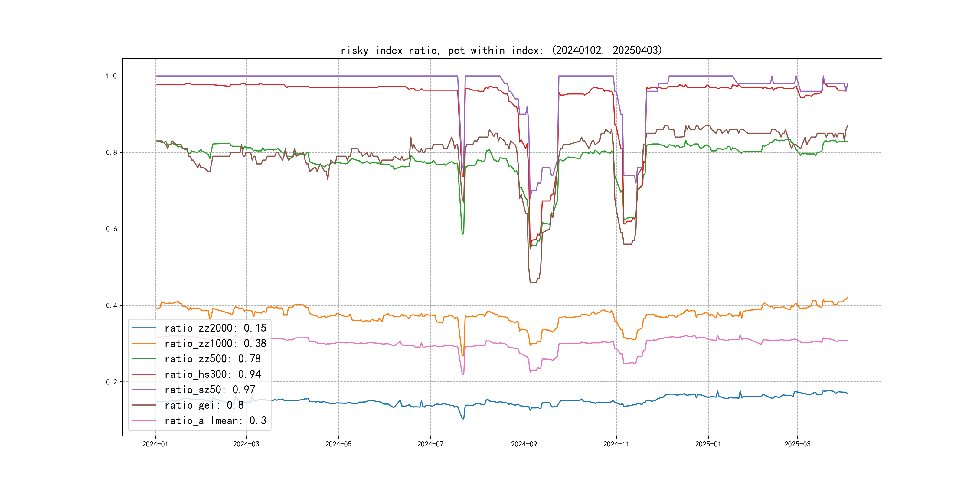Click the chart title text
Image resolution: width=980 pixels, height=490 pixels.
pos(501,50)
